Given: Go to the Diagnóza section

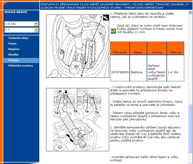Looking at the screenshot, I should point(14,49).
